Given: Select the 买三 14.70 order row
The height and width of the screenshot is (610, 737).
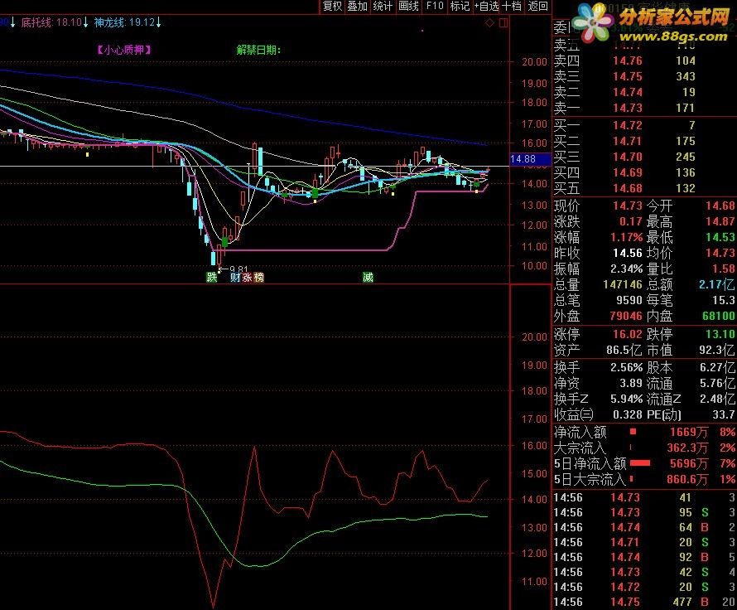Looking at the screenshot, I should pos(645,157).
